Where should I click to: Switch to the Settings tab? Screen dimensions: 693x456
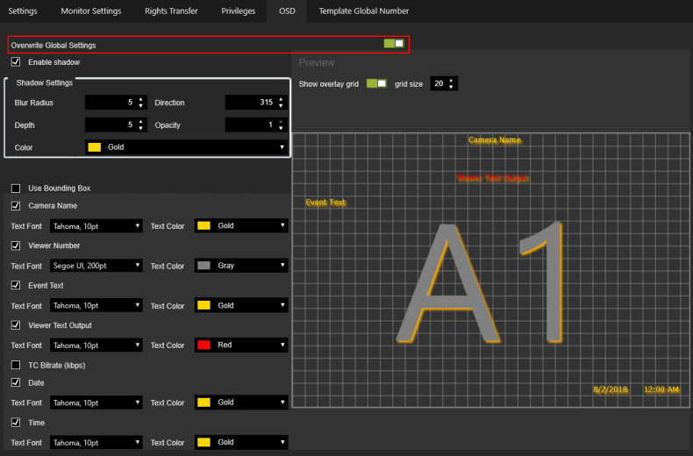click(23, 11)
